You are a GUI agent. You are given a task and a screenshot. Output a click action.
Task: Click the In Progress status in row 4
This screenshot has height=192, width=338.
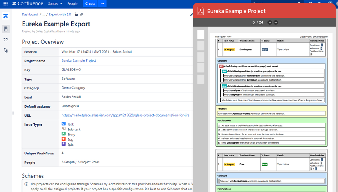click(x=229, y=50)
